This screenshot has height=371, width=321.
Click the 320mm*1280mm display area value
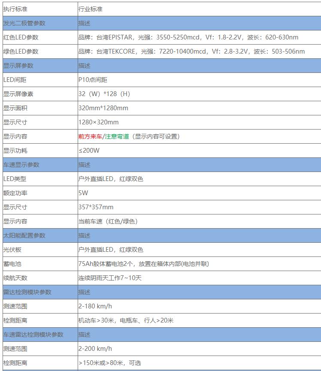103,108
